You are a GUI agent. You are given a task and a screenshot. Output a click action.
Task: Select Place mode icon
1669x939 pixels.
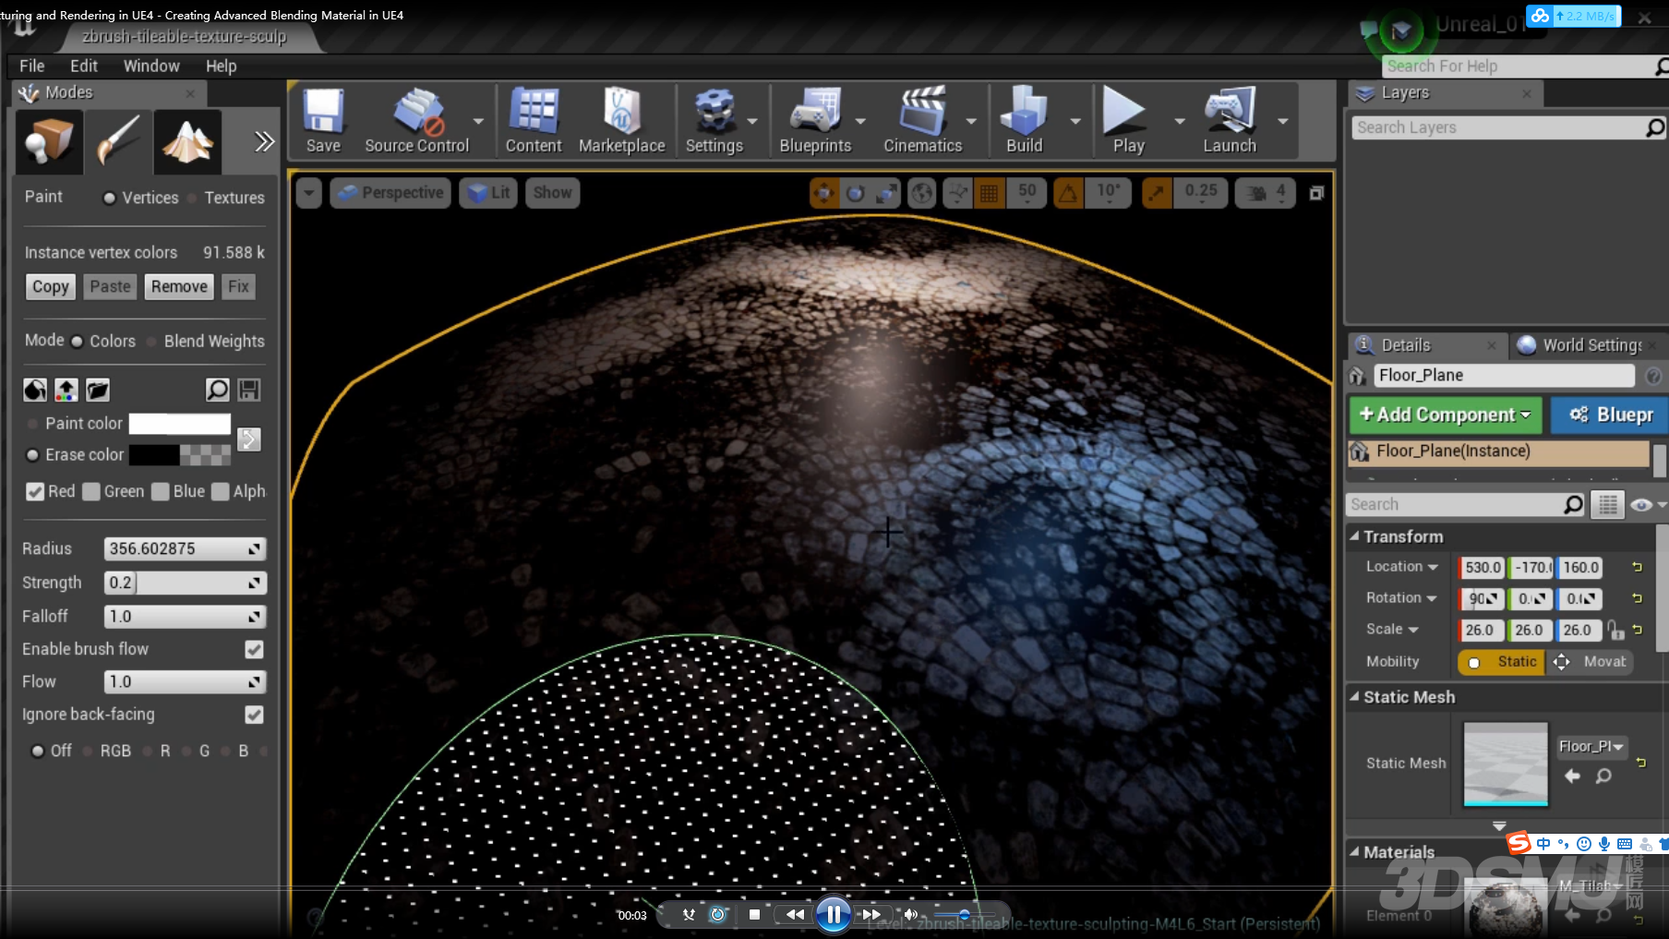[x=49, y=142]
